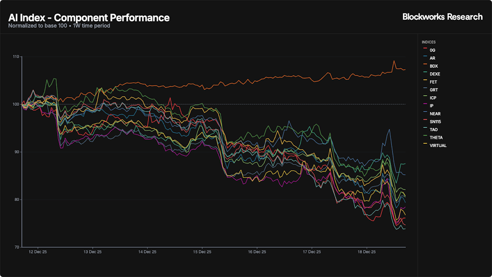Toggle the SN115 series label
The image size is (492, 277).
pos(436,122)
